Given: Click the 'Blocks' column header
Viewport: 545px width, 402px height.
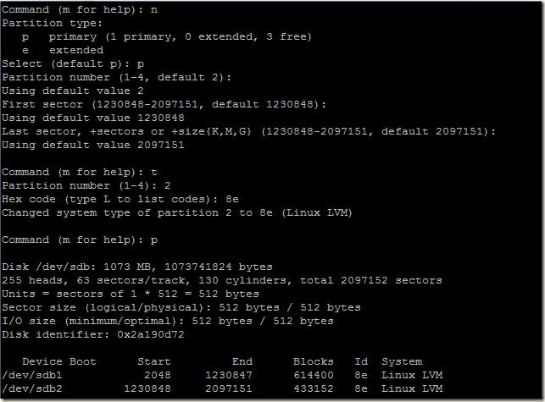Looking at the screenshot, I should tap(314, 361).
